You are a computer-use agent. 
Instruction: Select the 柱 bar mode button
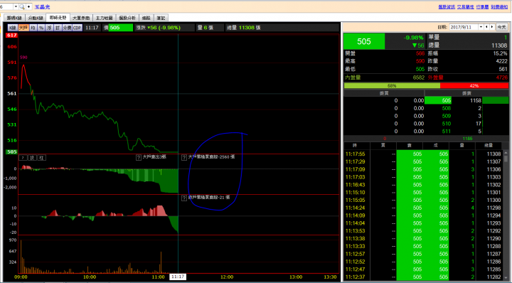tap(41, 158)
